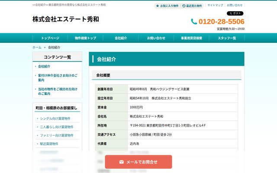Open シングル向け賃貸物件 link
Image resolution: width=277 pixels, height=173 pixels.
pyautogui.click(x=55, y=119)
